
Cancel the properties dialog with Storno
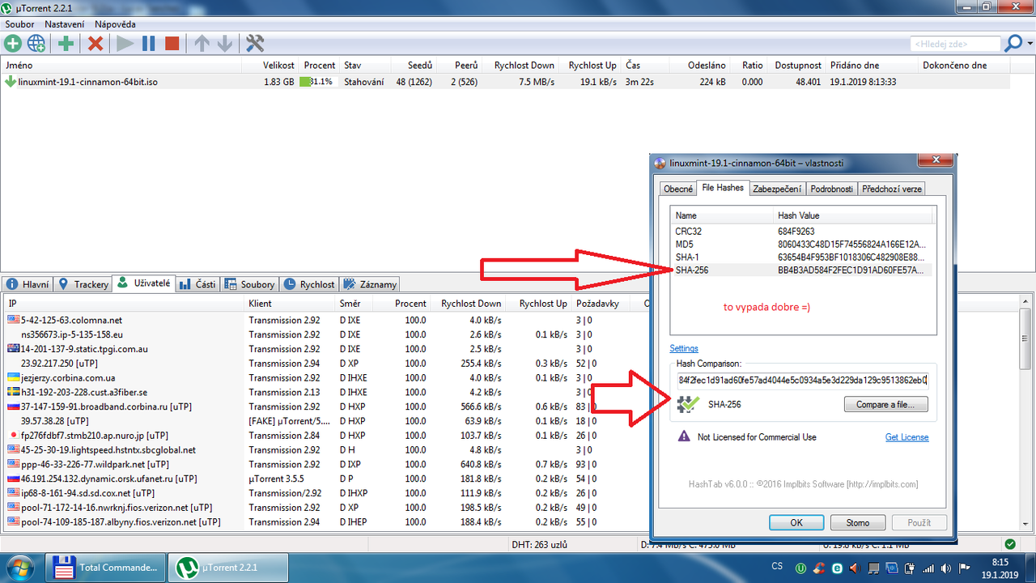click(858, 523)
